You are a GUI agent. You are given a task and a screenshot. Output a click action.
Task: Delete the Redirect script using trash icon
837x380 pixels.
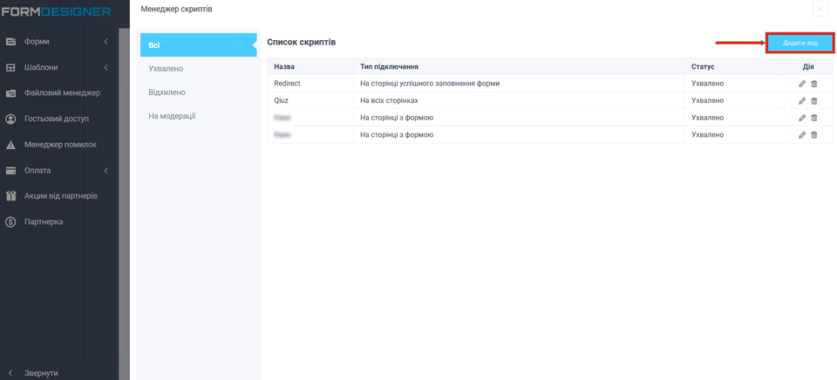coord(814,84)
